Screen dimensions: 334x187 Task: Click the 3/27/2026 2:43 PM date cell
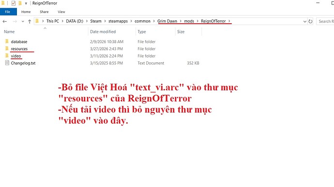106,49
